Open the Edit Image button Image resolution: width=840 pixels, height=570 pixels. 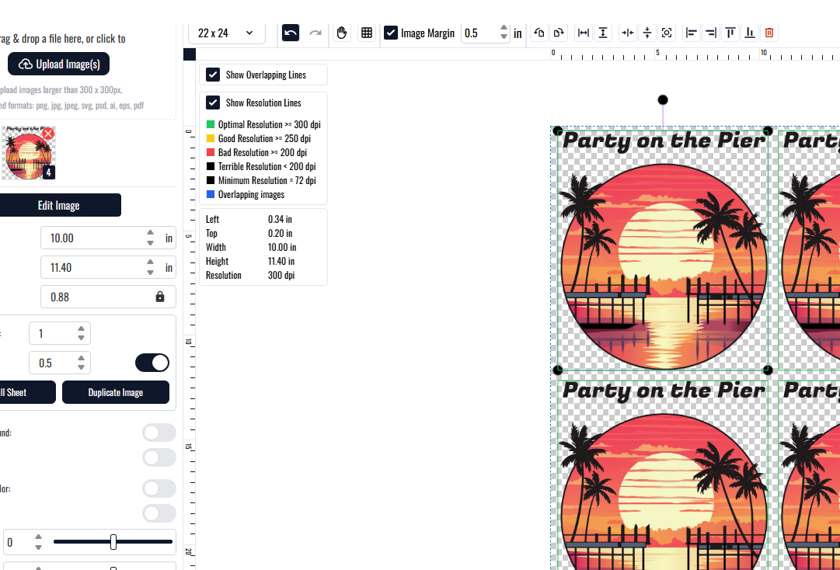click(x=59, y=205)
